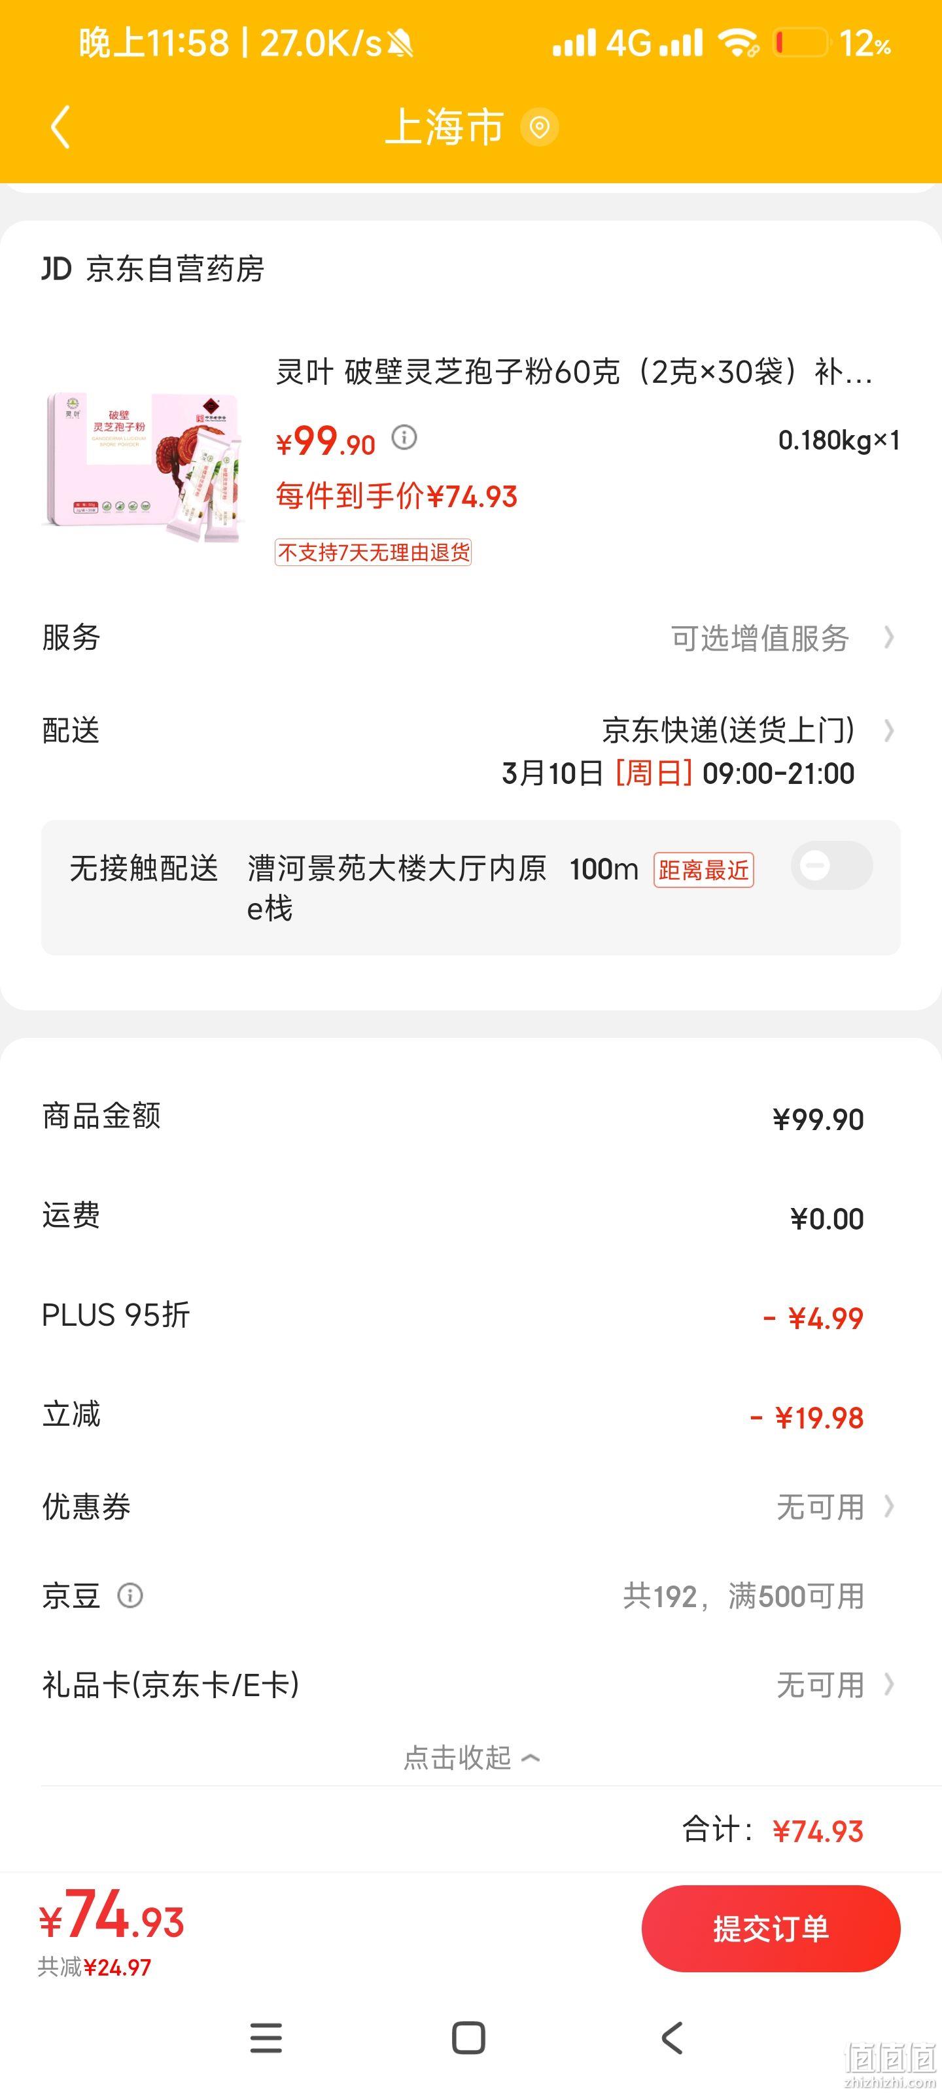Open price info icon next to ¥99.90
This screenshot has height=2094, width=942.
click(404, 437)
